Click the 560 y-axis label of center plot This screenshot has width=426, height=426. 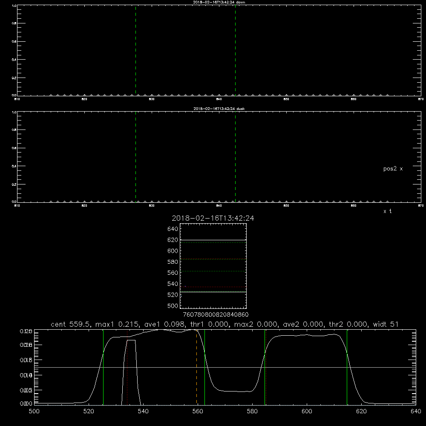pos(173,273)
